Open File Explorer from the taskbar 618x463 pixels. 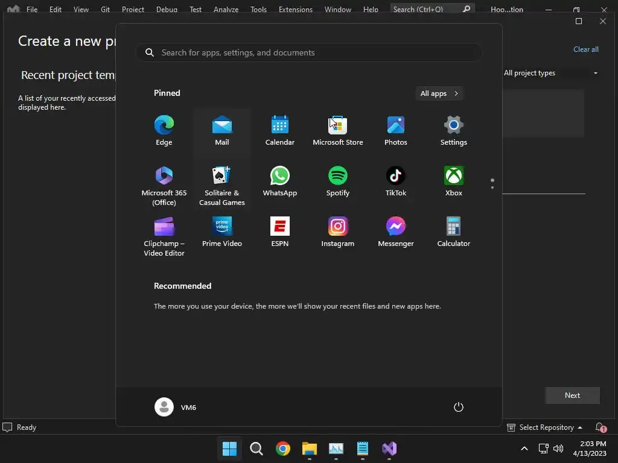(310, 449)
